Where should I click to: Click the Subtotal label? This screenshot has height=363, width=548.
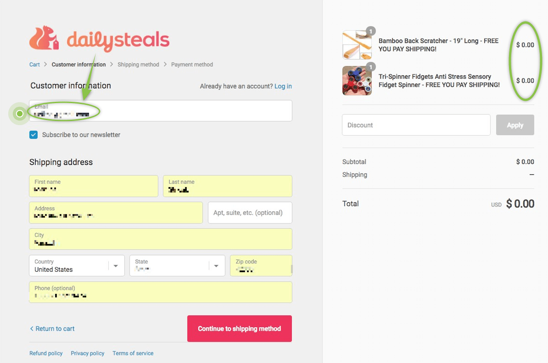(354, 162)
